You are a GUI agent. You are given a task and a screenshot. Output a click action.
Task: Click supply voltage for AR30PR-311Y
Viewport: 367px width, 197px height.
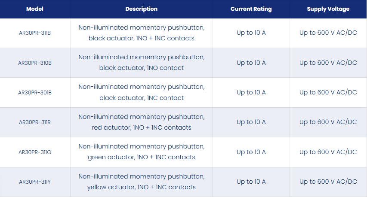coord(328,182)
